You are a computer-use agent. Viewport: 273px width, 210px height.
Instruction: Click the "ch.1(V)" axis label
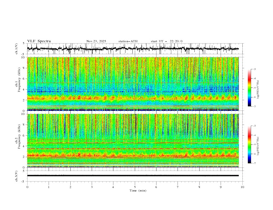[x=17, y=49]
